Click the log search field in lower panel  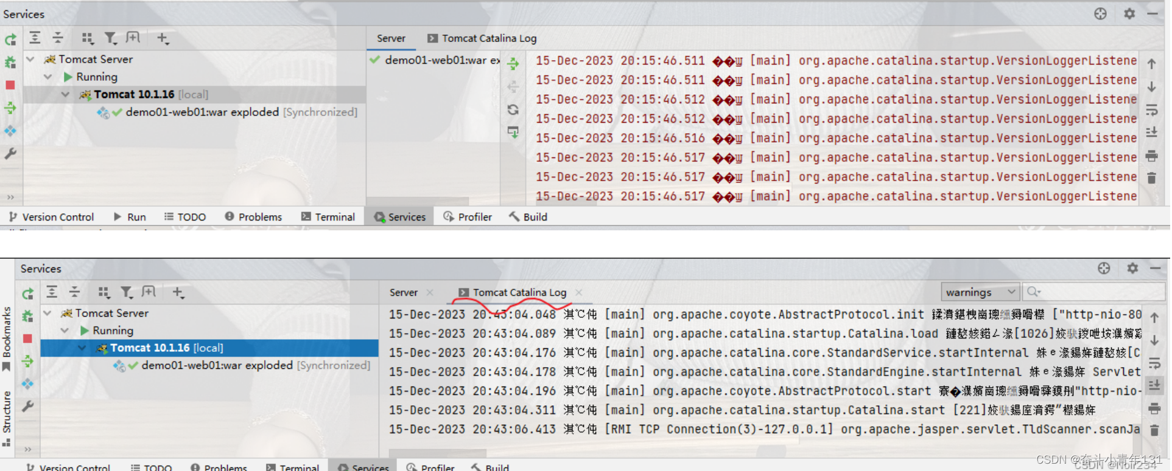click(1093, 292)
